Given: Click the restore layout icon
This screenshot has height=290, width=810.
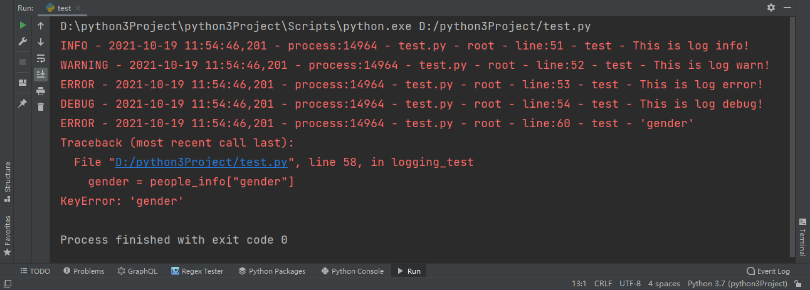Looking at the screenshot, I should [x=23, y=82].
